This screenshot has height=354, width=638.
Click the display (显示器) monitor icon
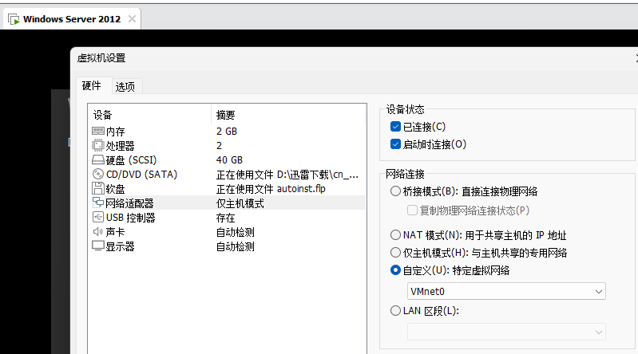(x=98, y=246)
